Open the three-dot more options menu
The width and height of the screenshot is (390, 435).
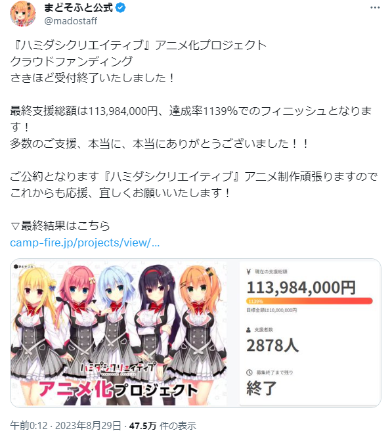[x=375, y=8]
